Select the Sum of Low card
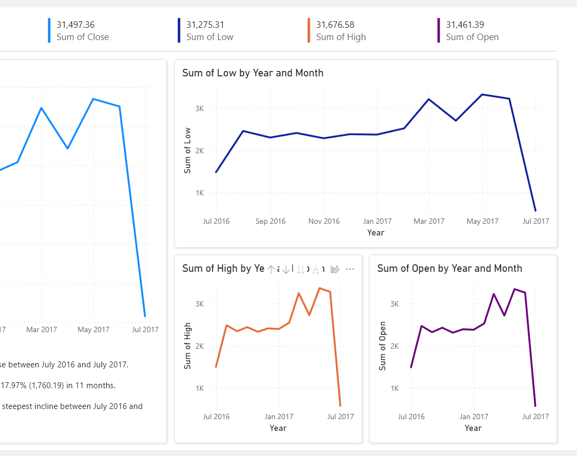This screenshot has height=456, width=577. tap(209, 30)
